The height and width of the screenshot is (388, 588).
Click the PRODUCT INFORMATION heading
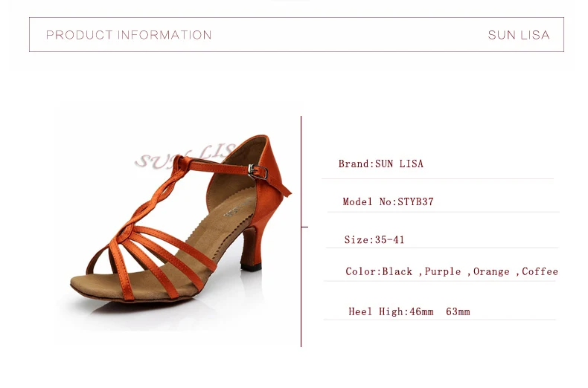[129, 35]
